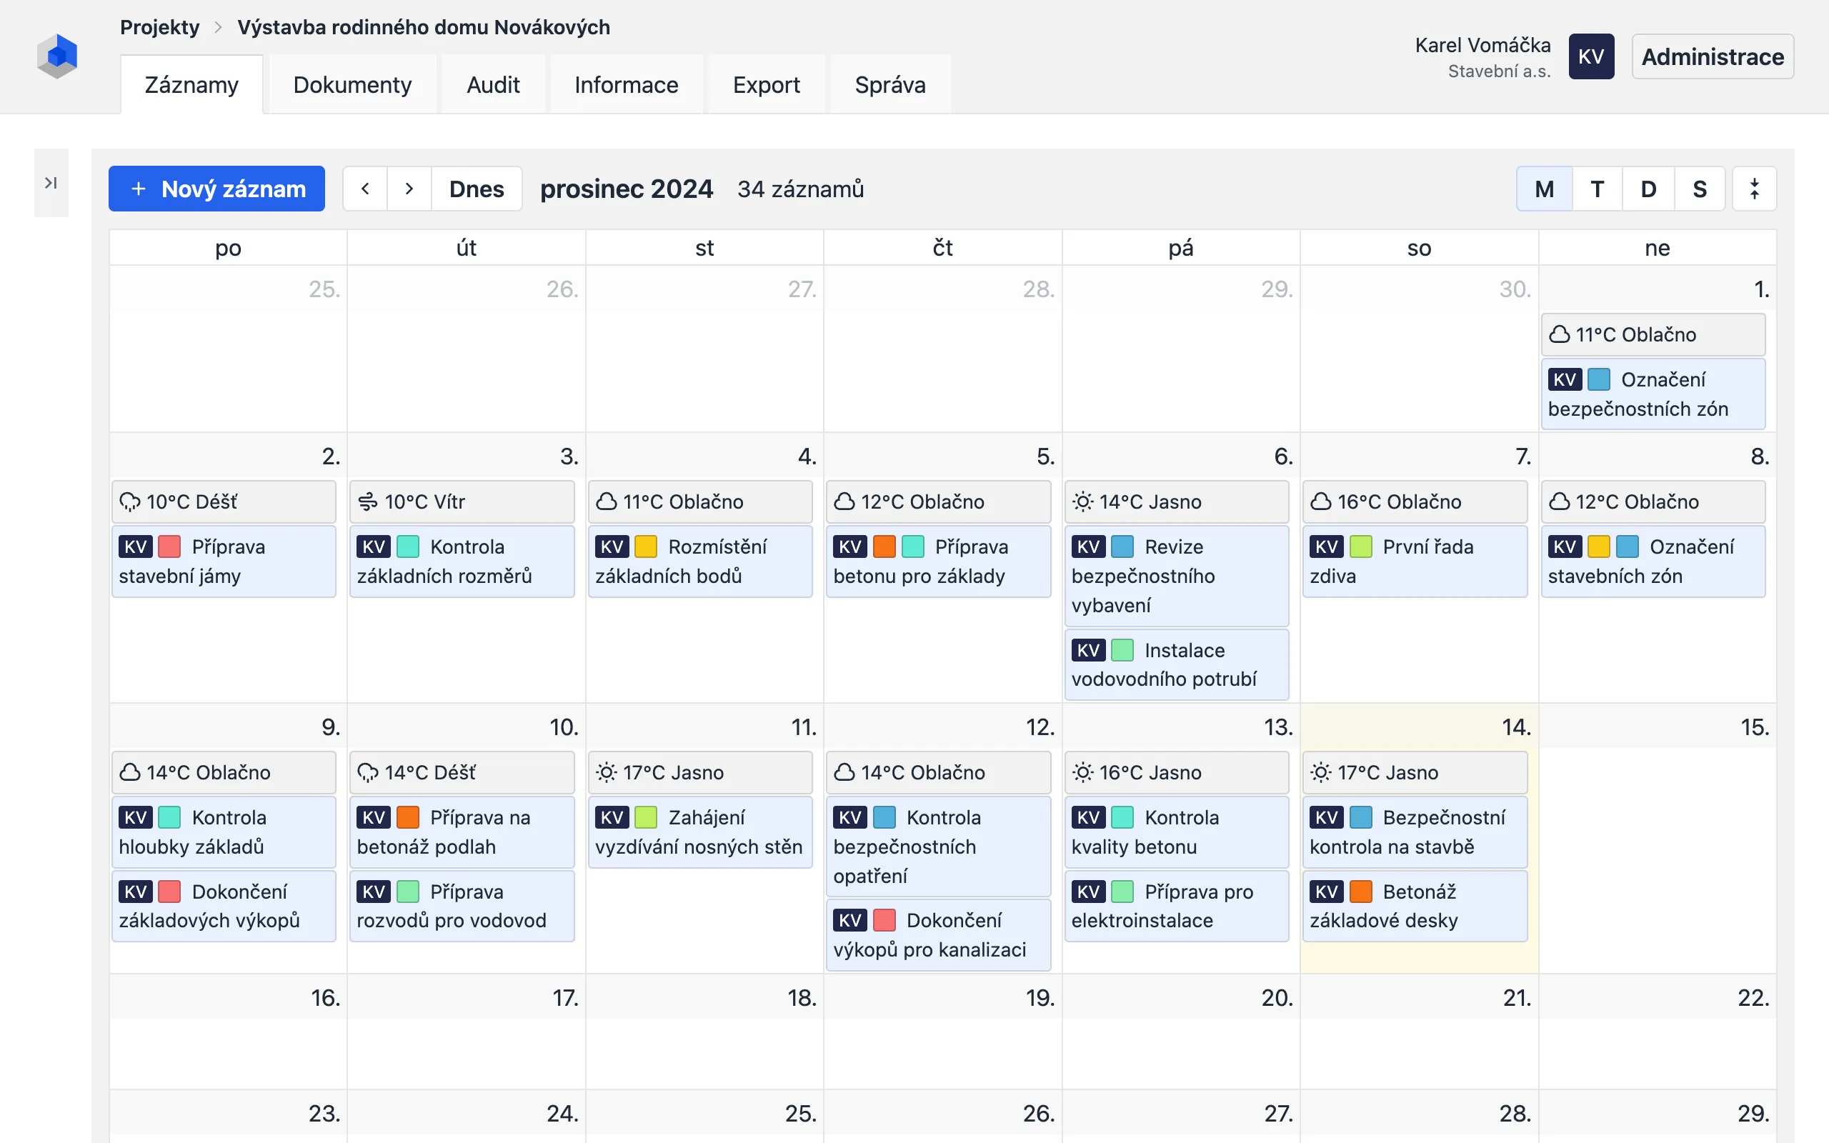1829x1143 pixels.
Task: Click cloud icon in 11°C Oblačno on 1st
Action: click(x=1560, y=334)
